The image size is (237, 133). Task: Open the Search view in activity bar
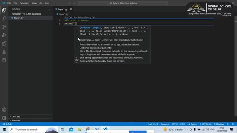click(4, 18)
